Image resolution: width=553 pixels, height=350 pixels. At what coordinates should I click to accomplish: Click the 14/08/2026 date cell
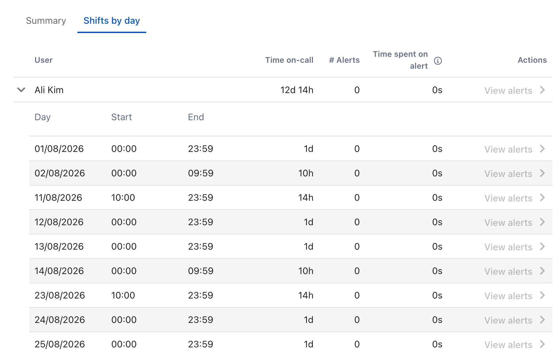59,271
